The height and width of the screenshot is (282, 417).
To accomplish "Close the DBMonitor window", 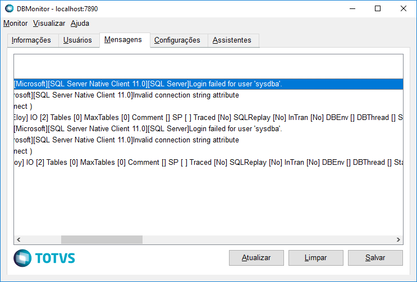I will (403, 9).
